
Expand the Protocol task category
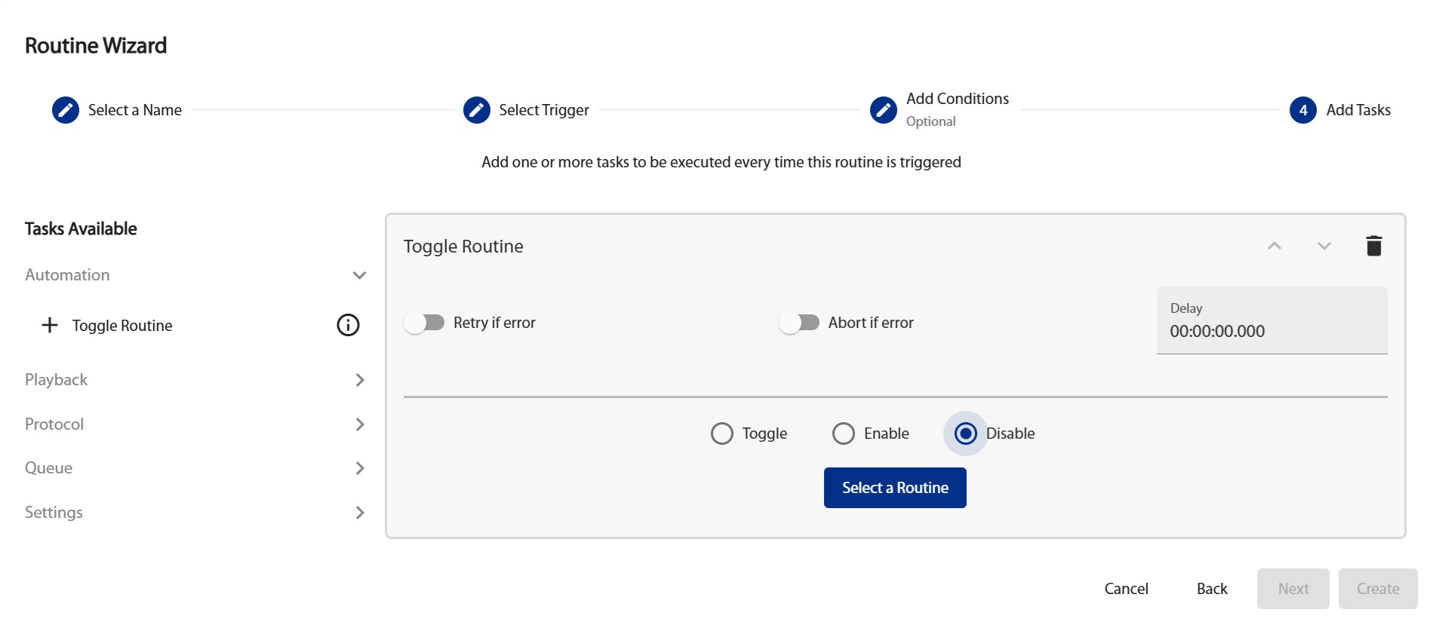coord(359,424)
